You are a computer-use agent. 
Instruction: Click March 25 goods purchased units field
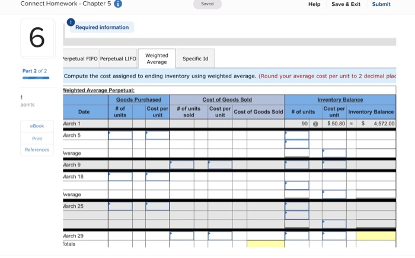[x=120, y=207]
